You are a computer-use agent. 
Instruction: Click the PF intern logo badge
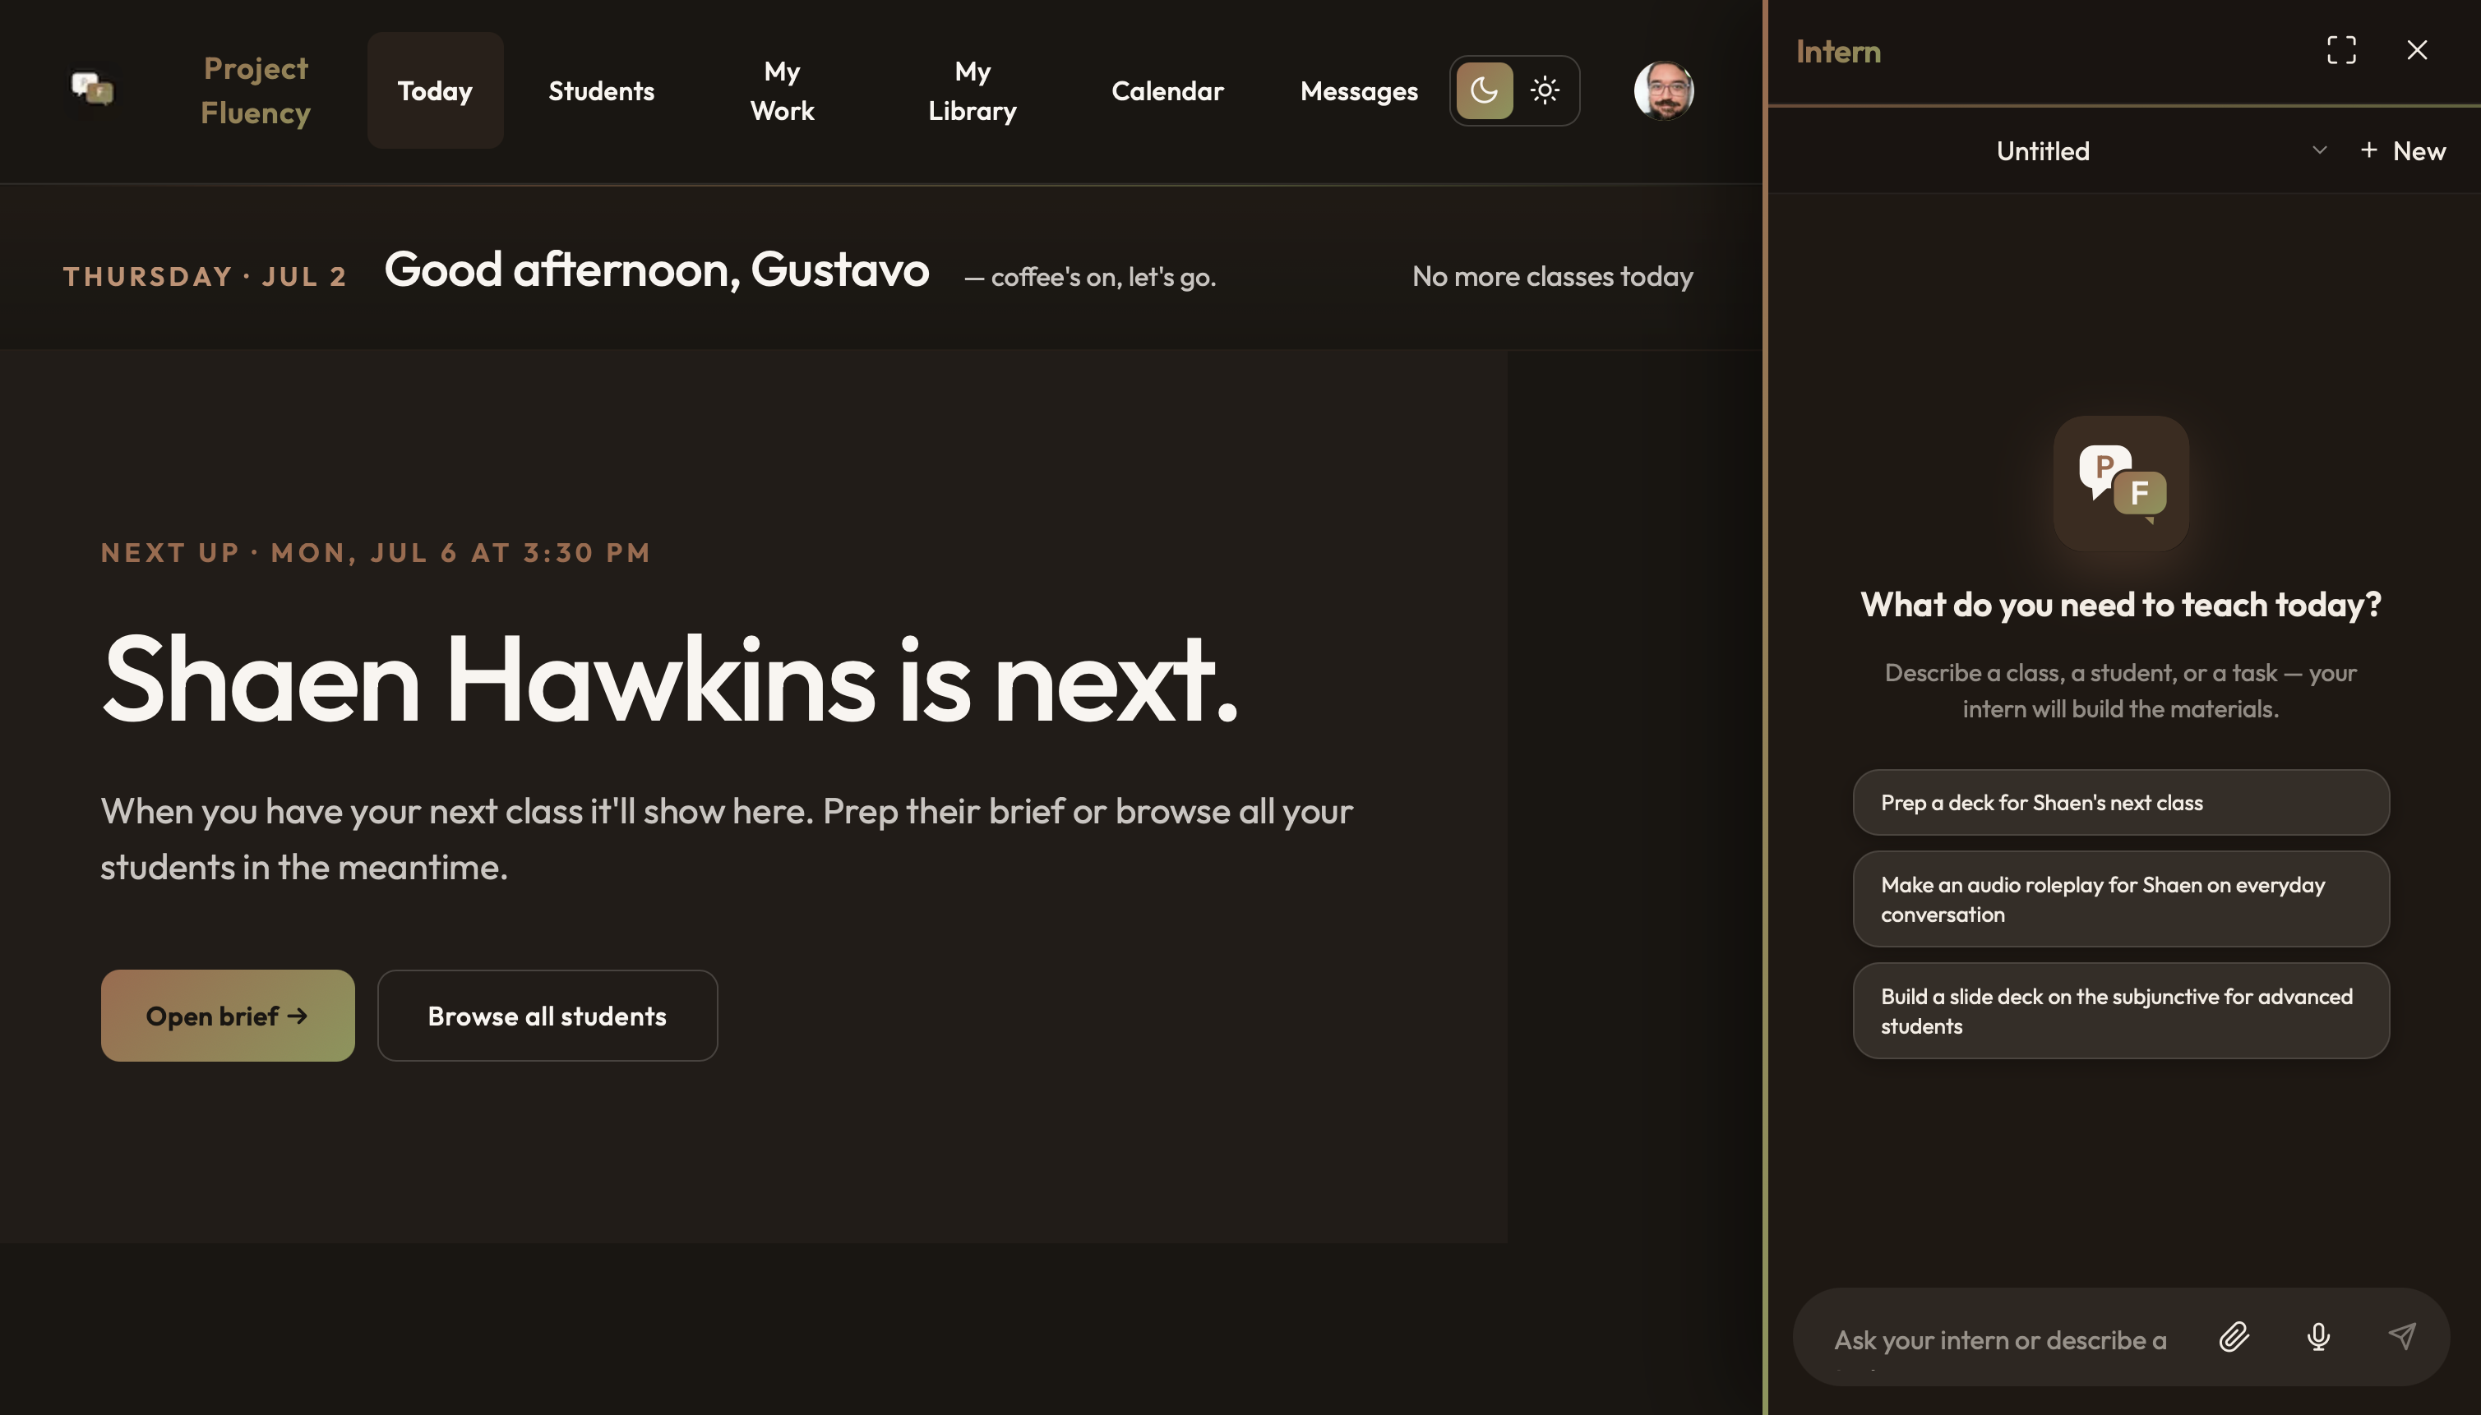pyautogui.click(x=2120, y=483)
